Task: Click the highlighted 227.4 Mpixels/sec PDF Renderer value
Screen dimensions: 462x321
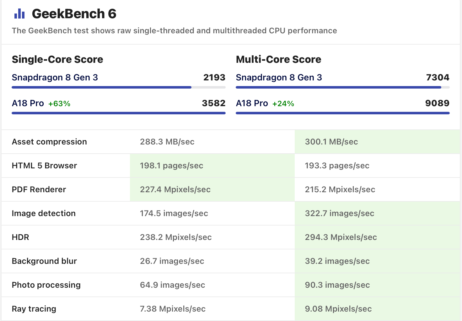Action: tap(175, 190)
